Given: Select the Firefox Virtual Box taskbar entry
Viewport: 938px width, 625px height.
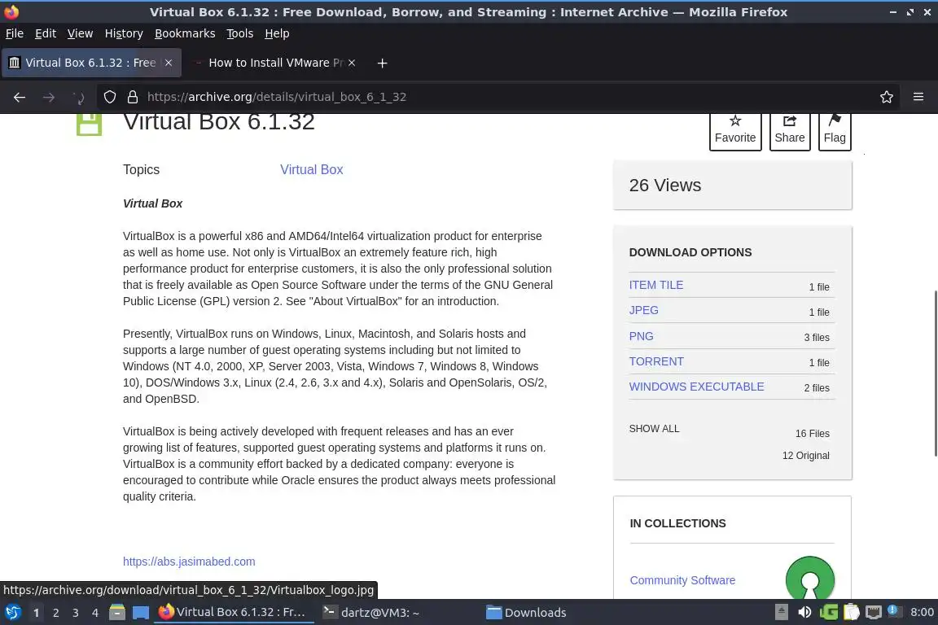Looking at the screenshot, I should pyautogui.click(x=234, y=613).
